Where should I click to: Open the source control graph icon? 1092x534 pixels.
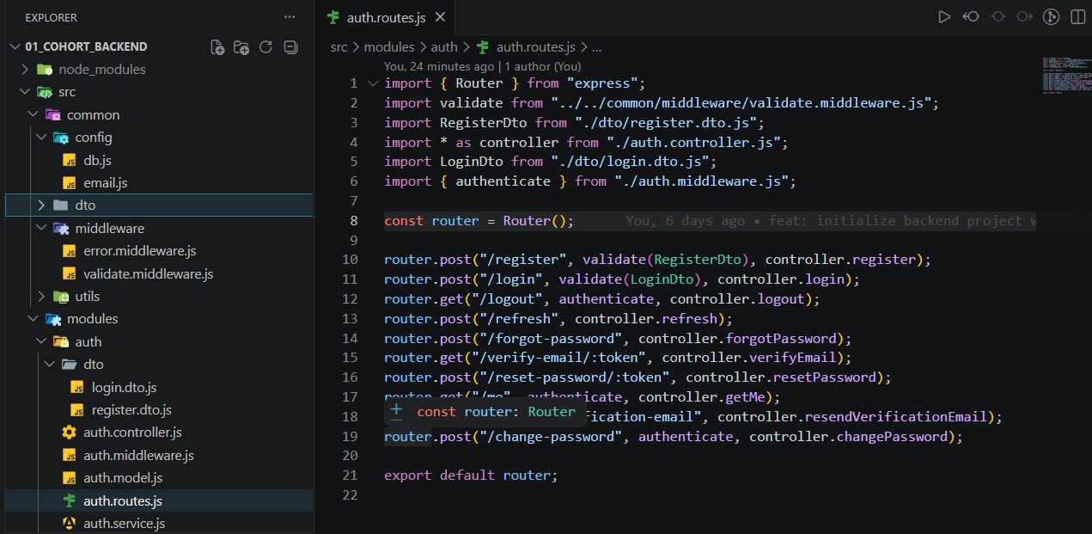click(1051, 17)
